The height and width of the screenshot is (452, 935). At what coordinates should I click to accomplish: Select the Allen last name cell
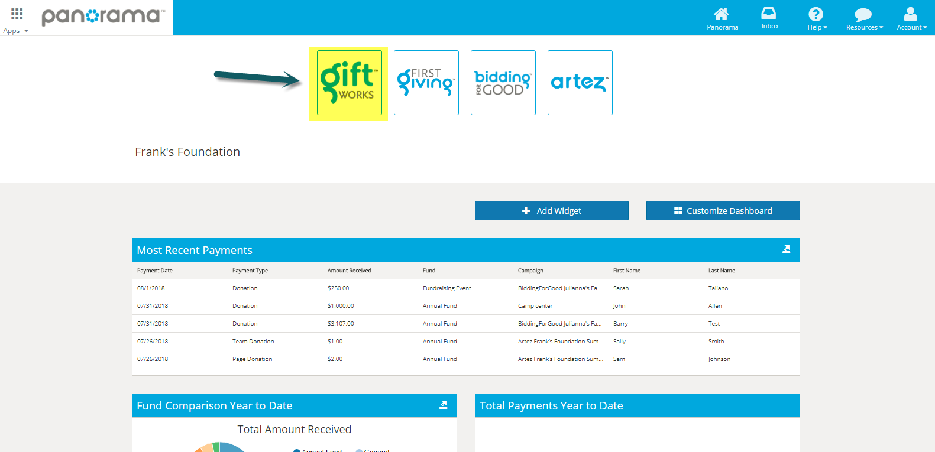click(715, 306)
